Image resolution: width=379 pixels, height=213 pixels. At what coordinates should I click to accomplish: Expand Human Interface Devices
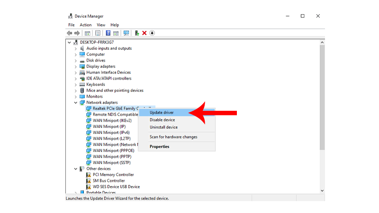pyautogui.click(x=76, y=73)
